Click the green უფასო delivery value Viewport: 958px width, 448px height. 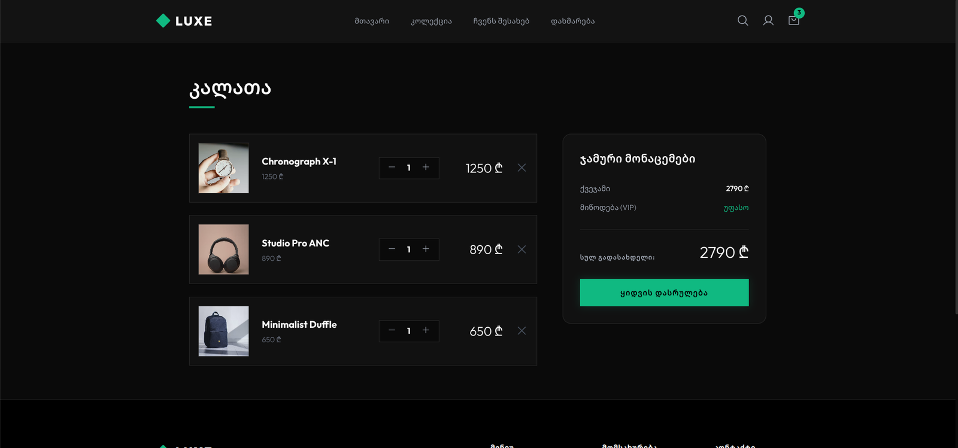coord(736,208)
